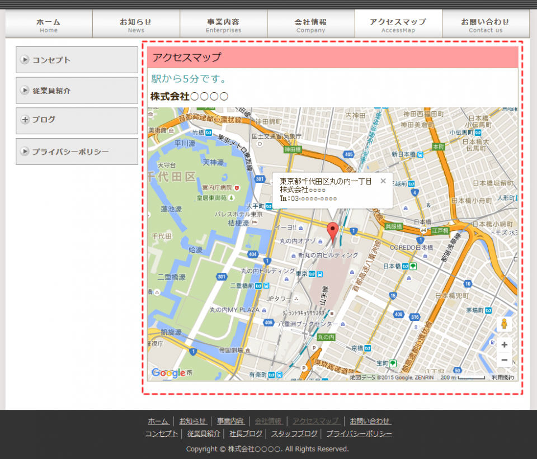Open the お知らせ News navigation tab

click(x=136, y=23)
